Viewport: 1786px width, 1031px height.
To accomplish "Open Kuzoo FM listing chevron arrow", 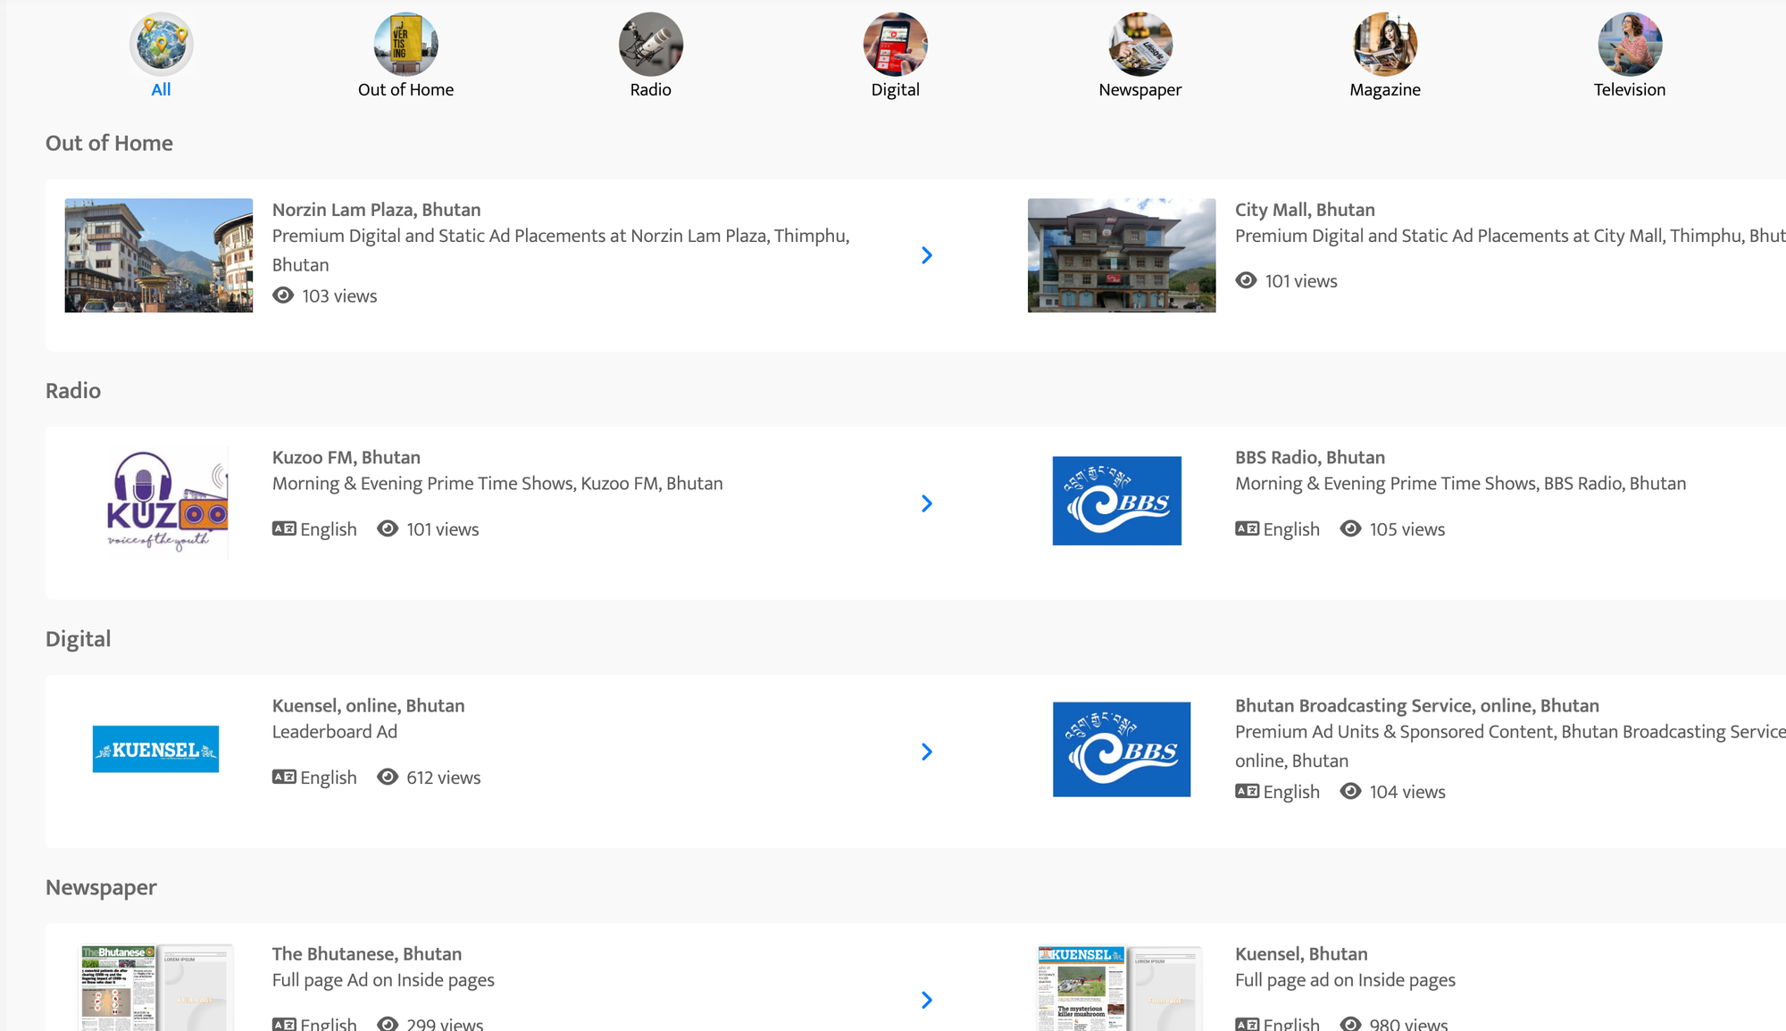I will [927, 503].
